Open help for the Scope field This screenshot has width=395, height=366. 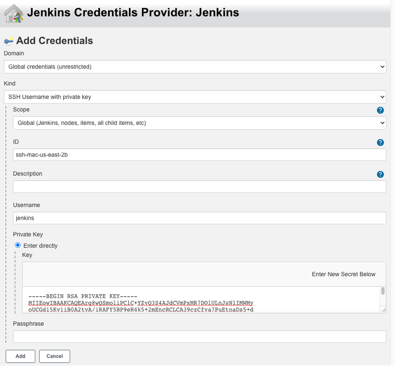point(380,110)
